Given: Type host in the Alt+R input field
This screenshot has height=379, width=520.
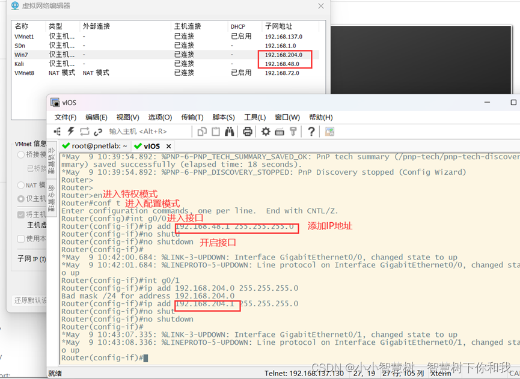Looking at the screenshot, I should pos(148,132).
